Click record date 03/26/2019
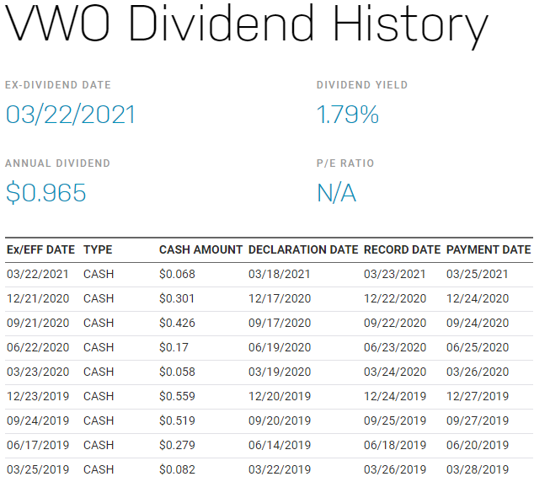Screen dimensions: 534x482 [x=395, y=469]
